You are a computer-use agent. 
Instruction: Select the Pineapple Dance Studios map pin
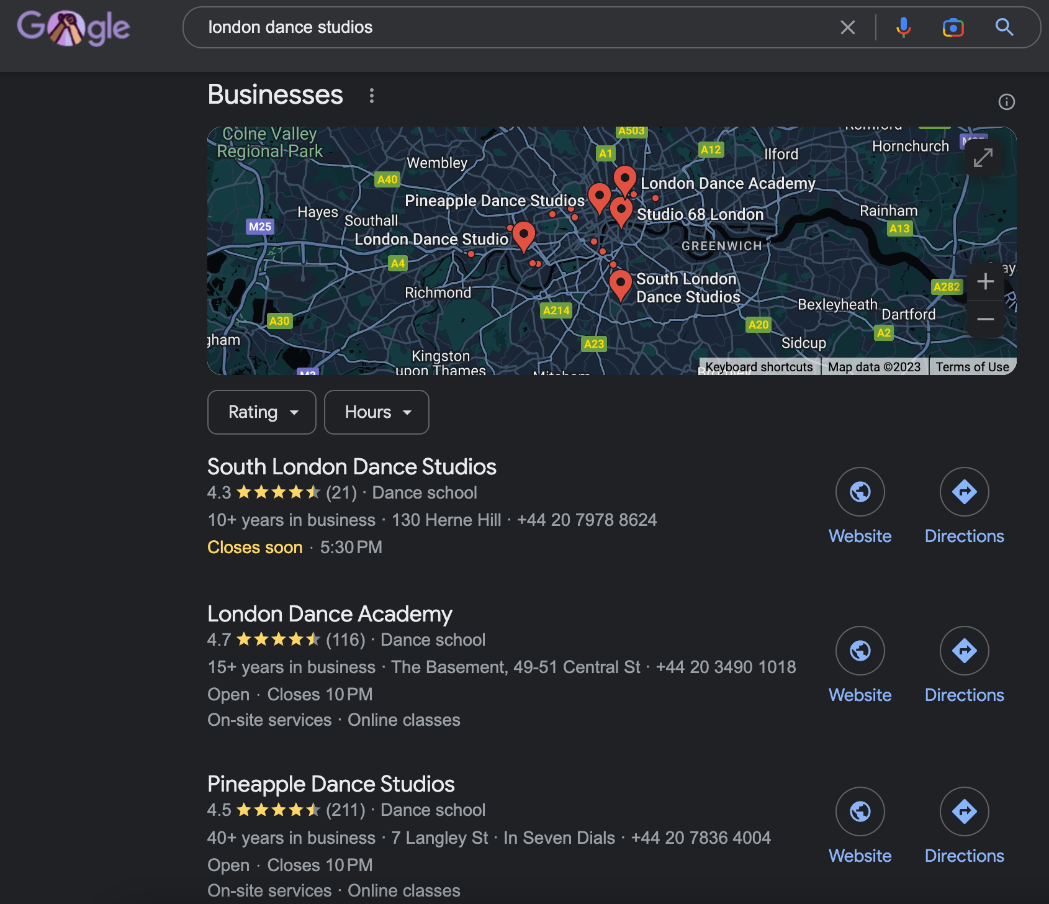599,198
